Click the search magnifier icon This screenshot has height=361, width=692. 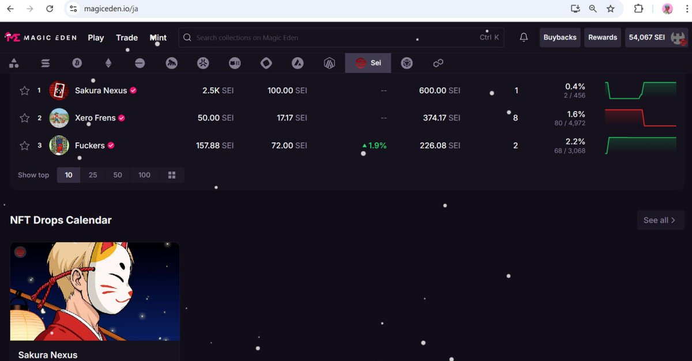(x=187, y=37)
